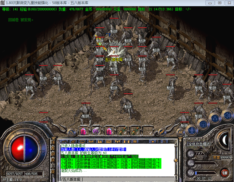Image resolution: width=234 pixels, height=182 pixels.
Task: Click the 金币 999100000 gold status text
Action: (x=98, y=9)
